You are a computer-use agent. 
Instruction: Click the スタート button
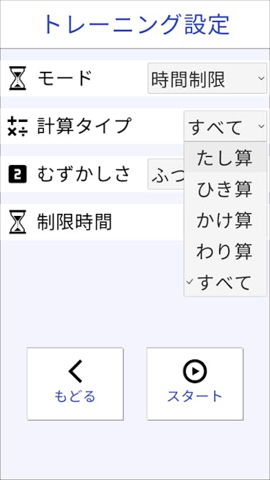pos(195,384)
